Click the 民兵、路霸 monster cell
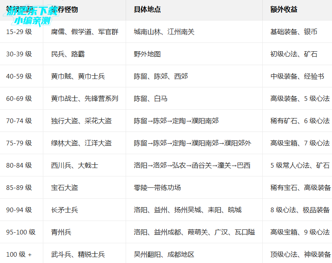 (68, 54)
